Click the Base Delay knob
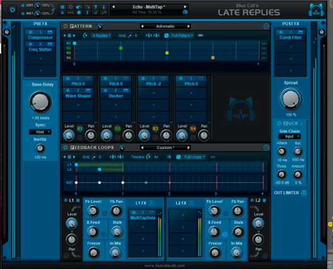This screenshot has width=333, height=269. [40, 102]
